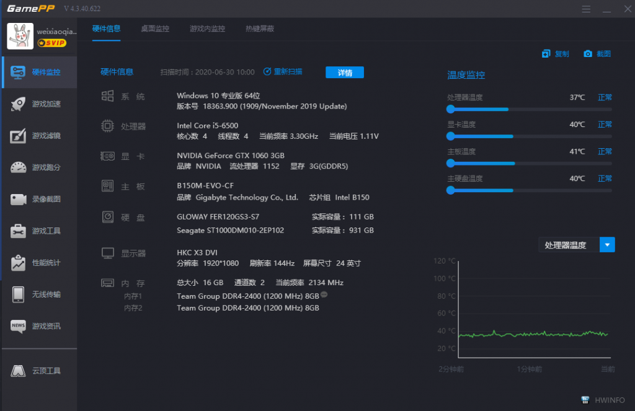Click the 复制 copy button label
Image resolution: width=635 pixels, height=411 pixels.
562,54
